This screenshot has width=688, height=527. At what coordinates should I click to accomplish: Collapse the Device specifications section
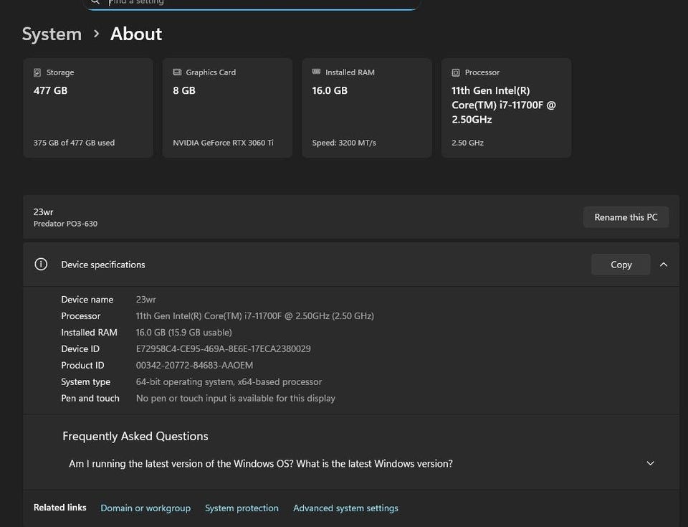click(664, 265)
